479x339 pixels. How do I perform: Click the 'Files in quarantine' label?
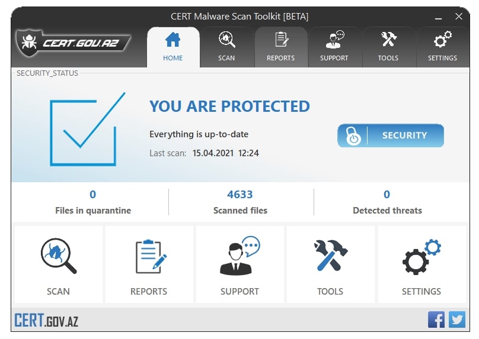(x=93, y=211)
